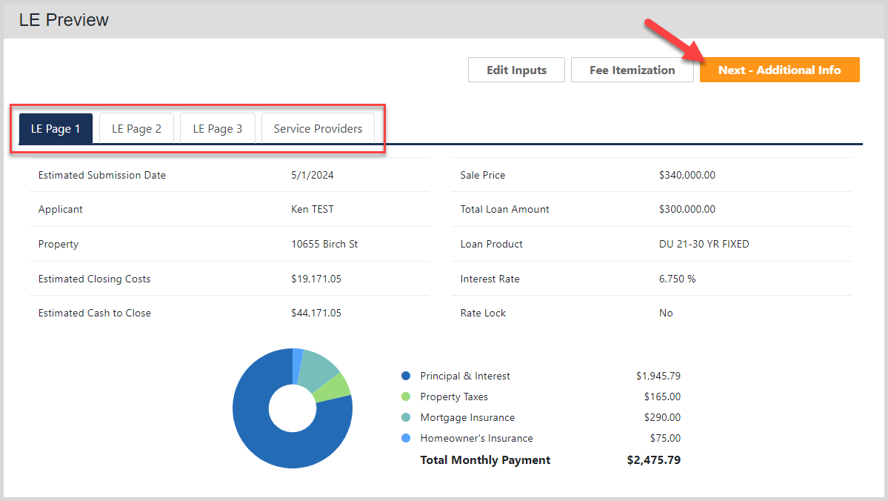Click the Principal & Interest legend dot

pyautogui.click(x=406, y=376)
